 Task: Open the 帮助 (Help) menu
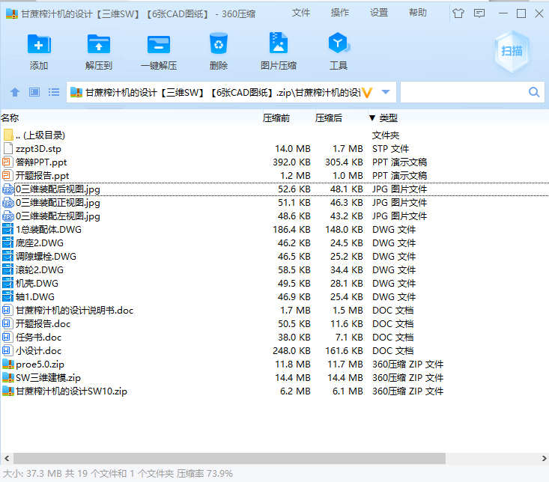point(418,13)
